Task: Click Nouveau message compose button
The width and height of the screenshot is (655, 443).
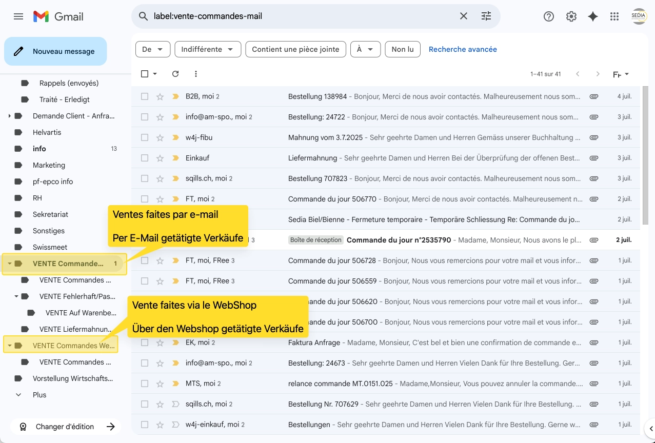Action: click(x=55, y=51)
